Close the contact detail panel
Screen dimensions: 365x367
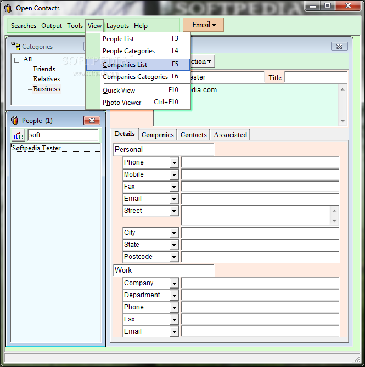pyautogui.click(x=339, y=46)
